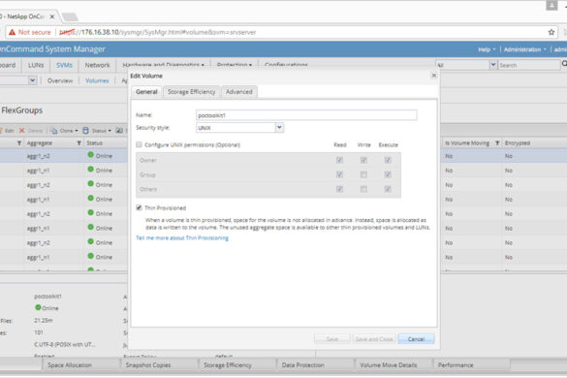Screen dimensions: 567x378
Task: Toggle Others Write permission checkbox
Action: coord(363,189)
